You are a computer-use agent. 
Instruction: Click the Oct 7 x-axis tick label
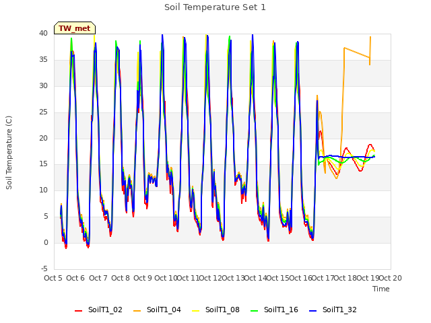pyautogui.click(x=98, y=278)
